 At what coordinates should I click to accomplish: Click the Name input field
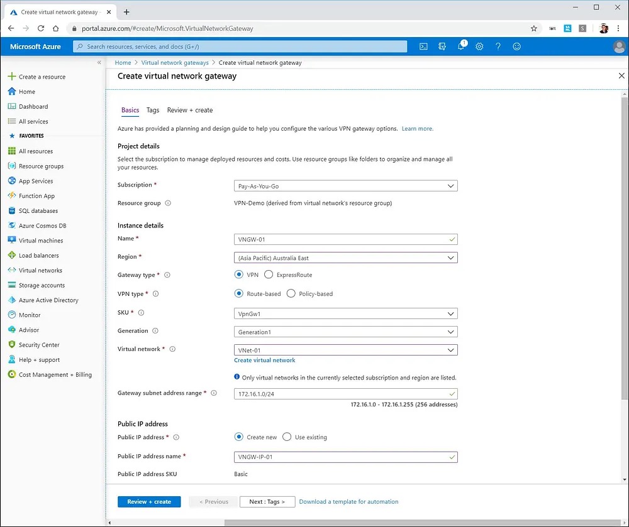[346, 239]
